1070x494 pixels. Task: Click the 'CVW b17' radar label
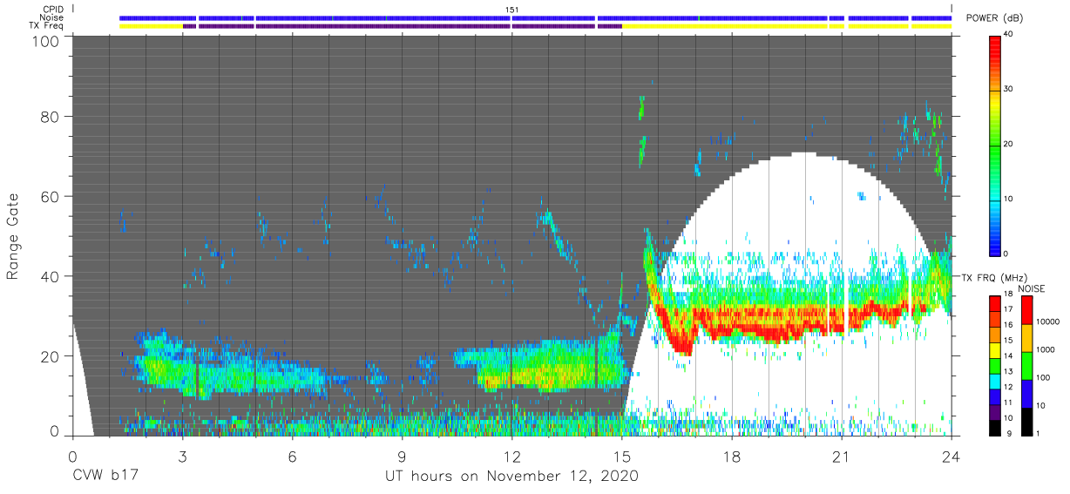coord(105,477)
